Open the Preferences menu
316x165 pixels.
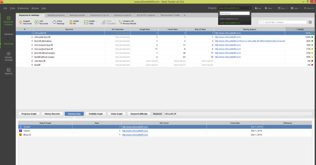pyautogui.click(x=23, y=8)
